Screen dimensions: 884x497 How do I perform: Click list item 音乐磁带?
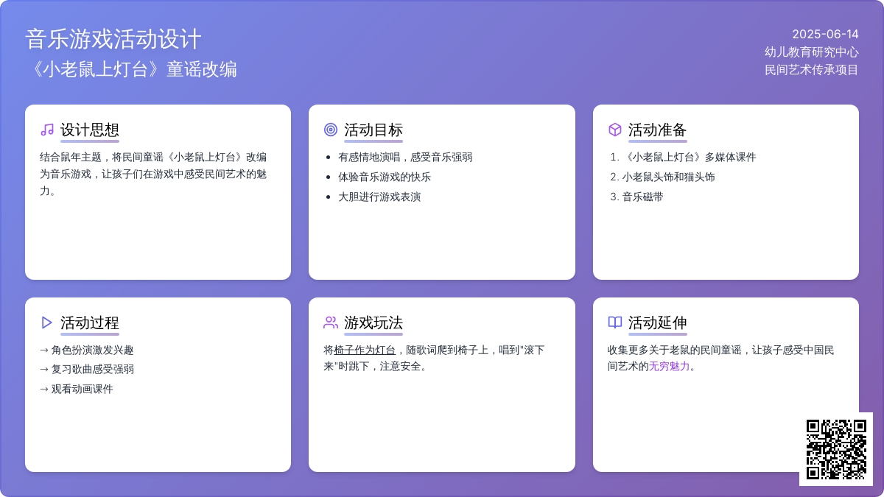pyautogui.click(x=642, y=197)
